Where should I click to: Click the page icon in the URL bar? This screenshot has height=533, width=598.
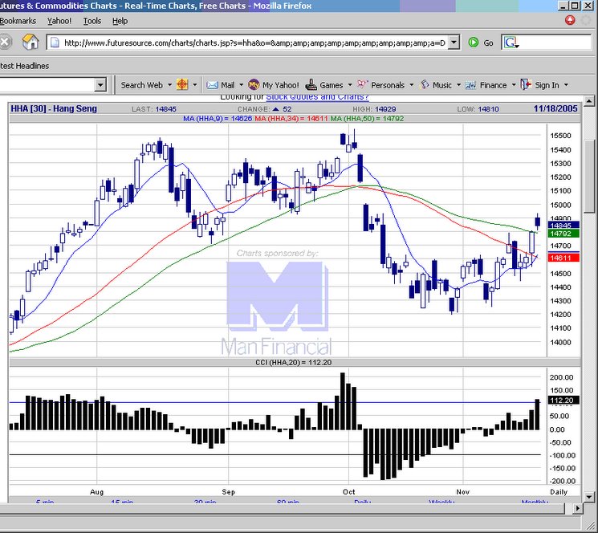point(55,43)
